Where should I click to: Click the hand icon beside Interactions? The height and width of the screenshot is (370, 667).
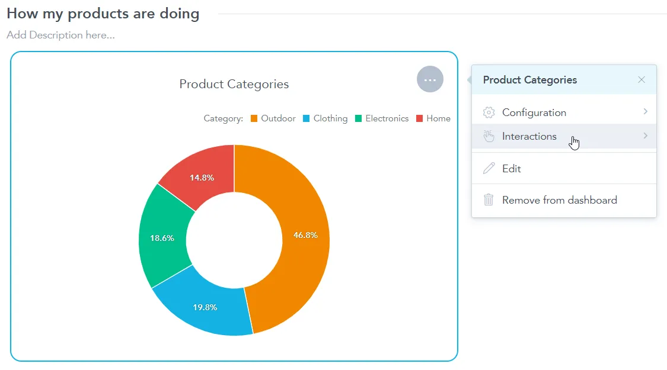(x=488, y=136)
